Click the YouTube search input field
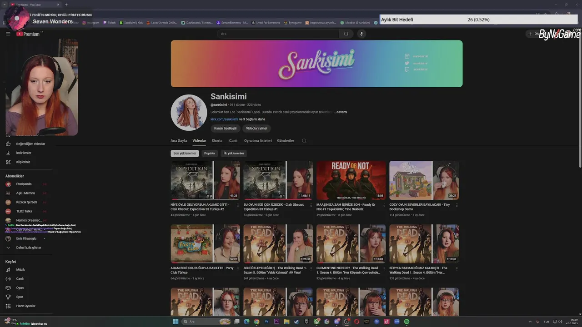Screen dimensions: 582x327 (278, 34)
